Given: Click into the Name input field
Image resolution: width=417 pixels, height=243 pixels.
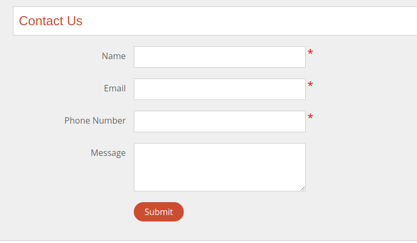Looking at the screenshot, I should (219, 57).
